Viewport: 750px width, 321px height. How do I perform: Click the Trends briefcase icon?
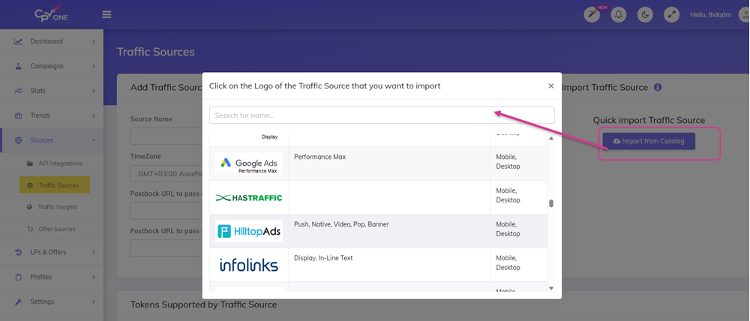click(18, 115)
